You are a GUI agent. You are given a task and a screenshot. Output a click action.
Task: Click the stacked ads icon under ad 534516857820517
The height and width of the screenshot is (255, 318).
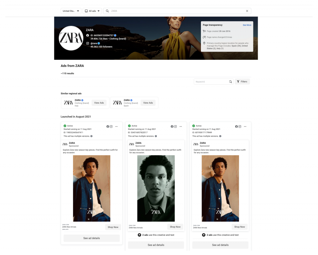coord(139,235)
